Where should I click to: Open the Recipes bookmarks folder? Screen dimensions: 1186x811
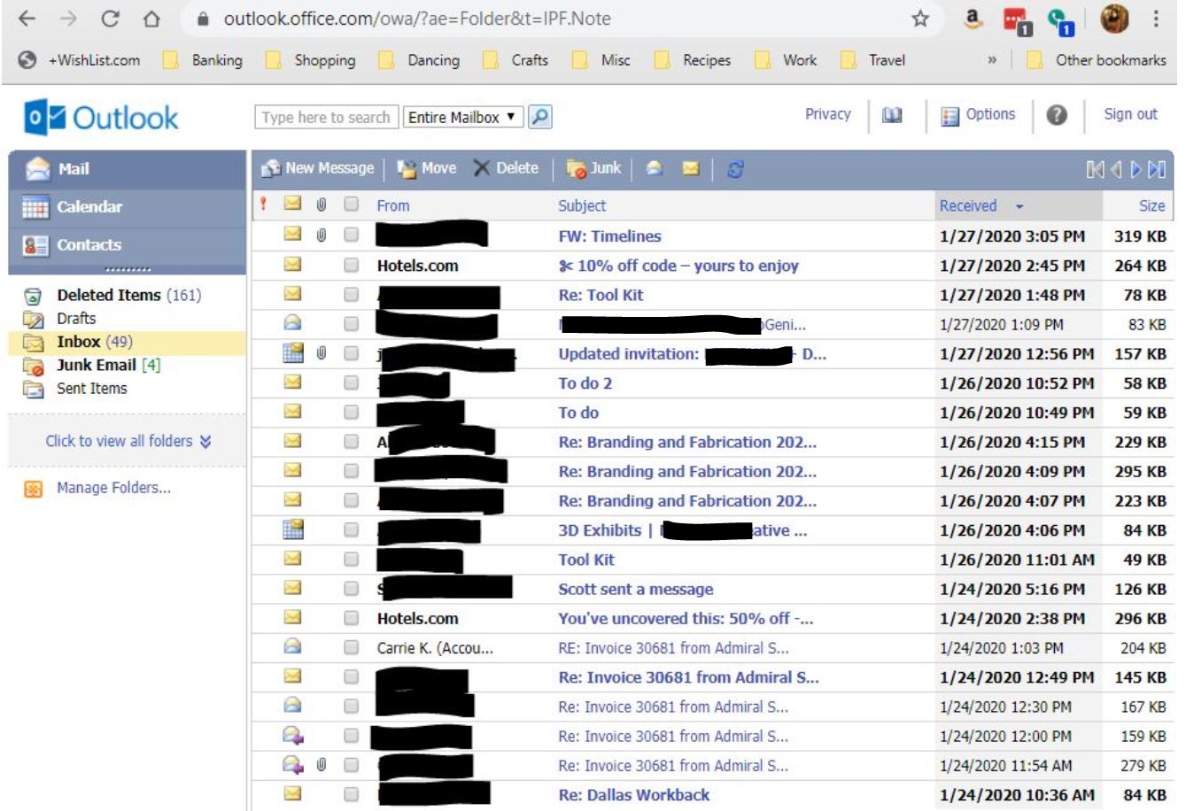(694, 60)
